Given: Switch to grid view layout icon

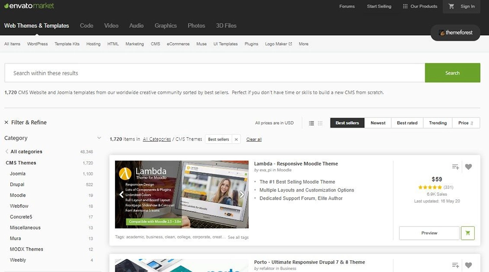Looking at the screenshot, I should pos(320,123).
